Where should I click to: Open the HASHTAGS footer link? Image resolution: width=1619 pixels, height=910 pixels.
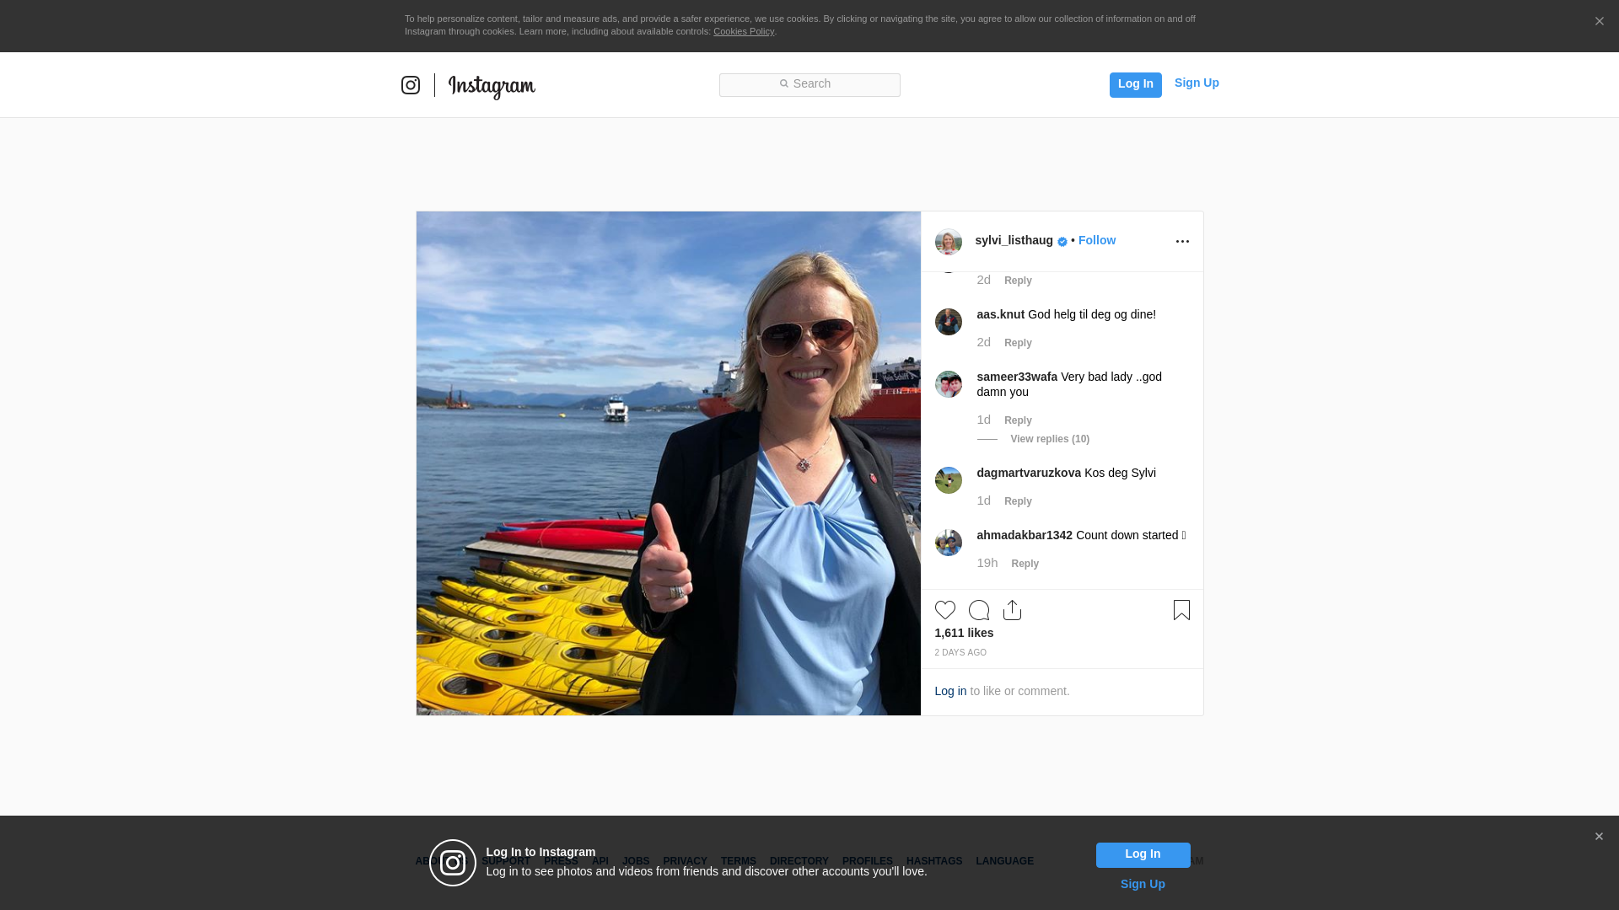point(933,861)
